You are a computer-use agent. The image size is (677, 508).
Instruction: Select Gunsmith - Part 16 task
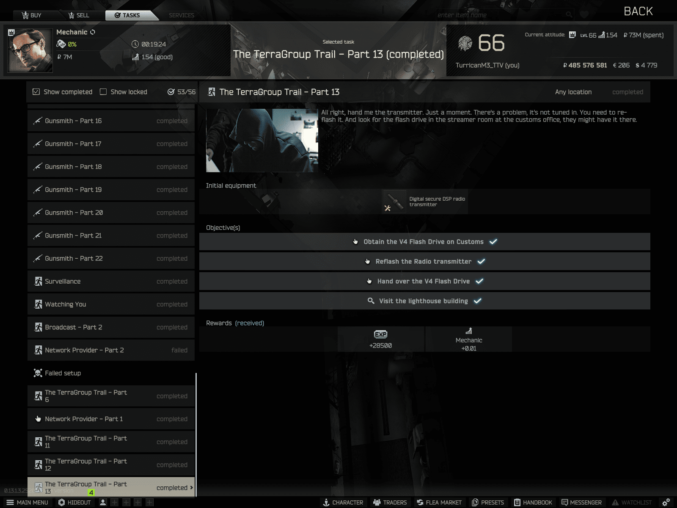[x=111, y=121]
